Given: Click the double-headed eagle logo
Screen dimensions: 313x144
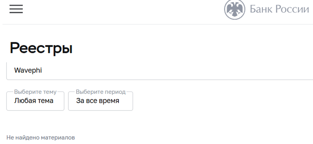Looking at the screenshot, I should tap(234, 9).
